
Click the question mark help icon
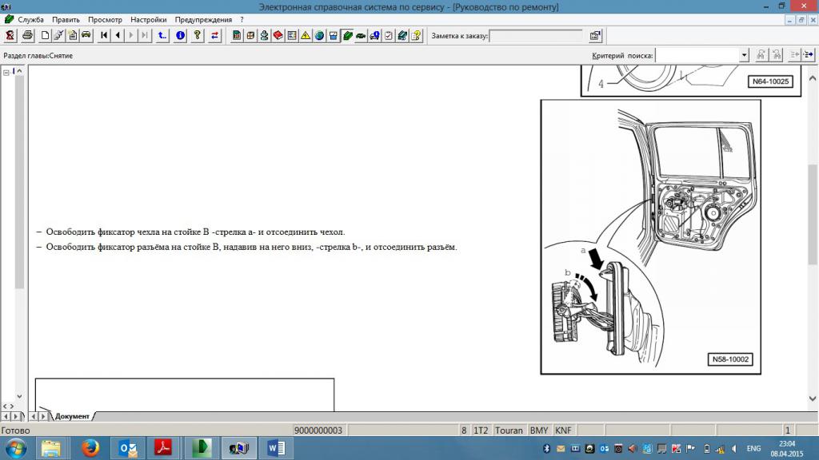[198, 35]
